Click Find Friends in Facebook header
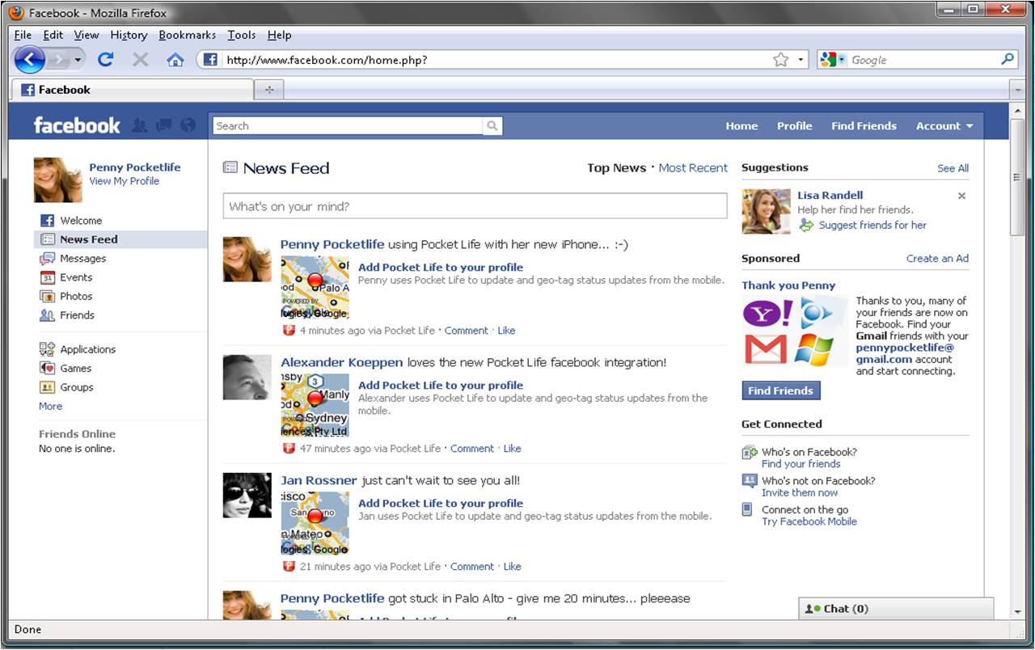 (x=864, y=126)
